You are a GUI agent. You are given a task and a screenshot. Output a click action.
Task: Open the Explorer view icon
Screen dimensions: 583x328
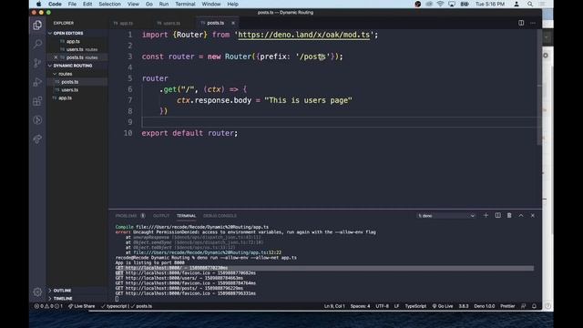[x=37, y=25]
